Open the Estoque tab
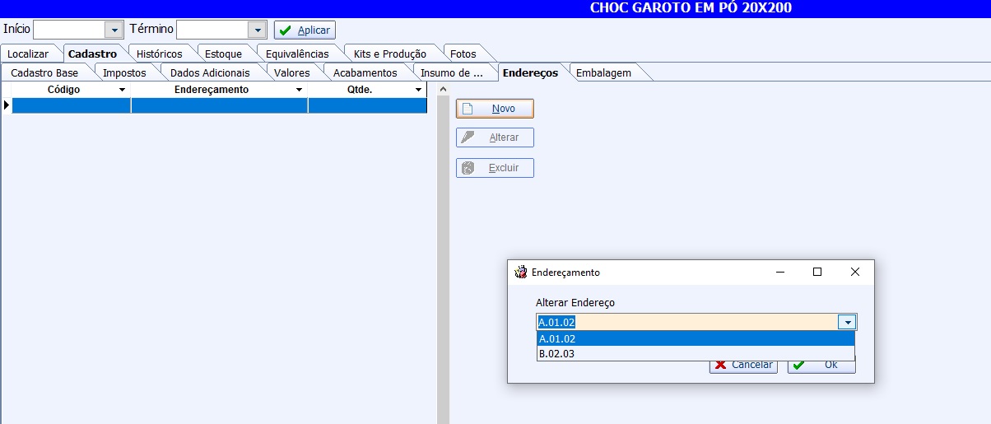 click(223, 54)
